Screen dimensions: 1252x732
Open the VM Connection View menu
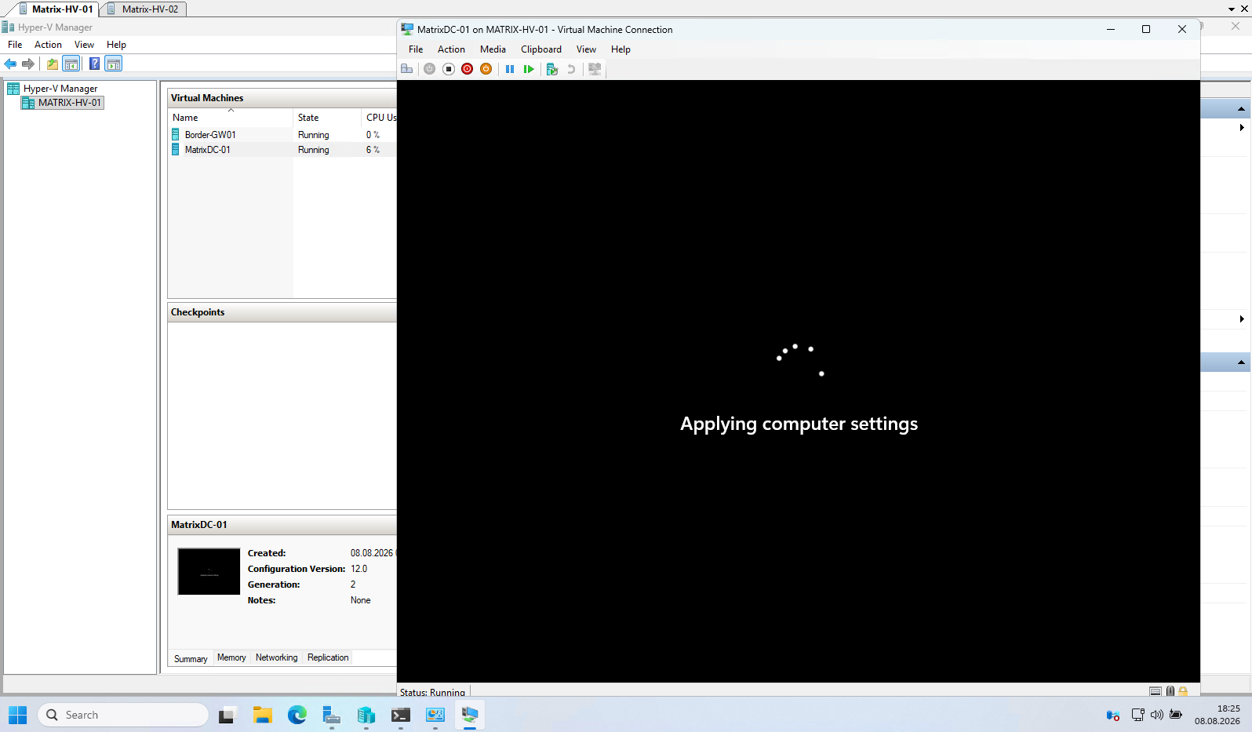(586, 49)
